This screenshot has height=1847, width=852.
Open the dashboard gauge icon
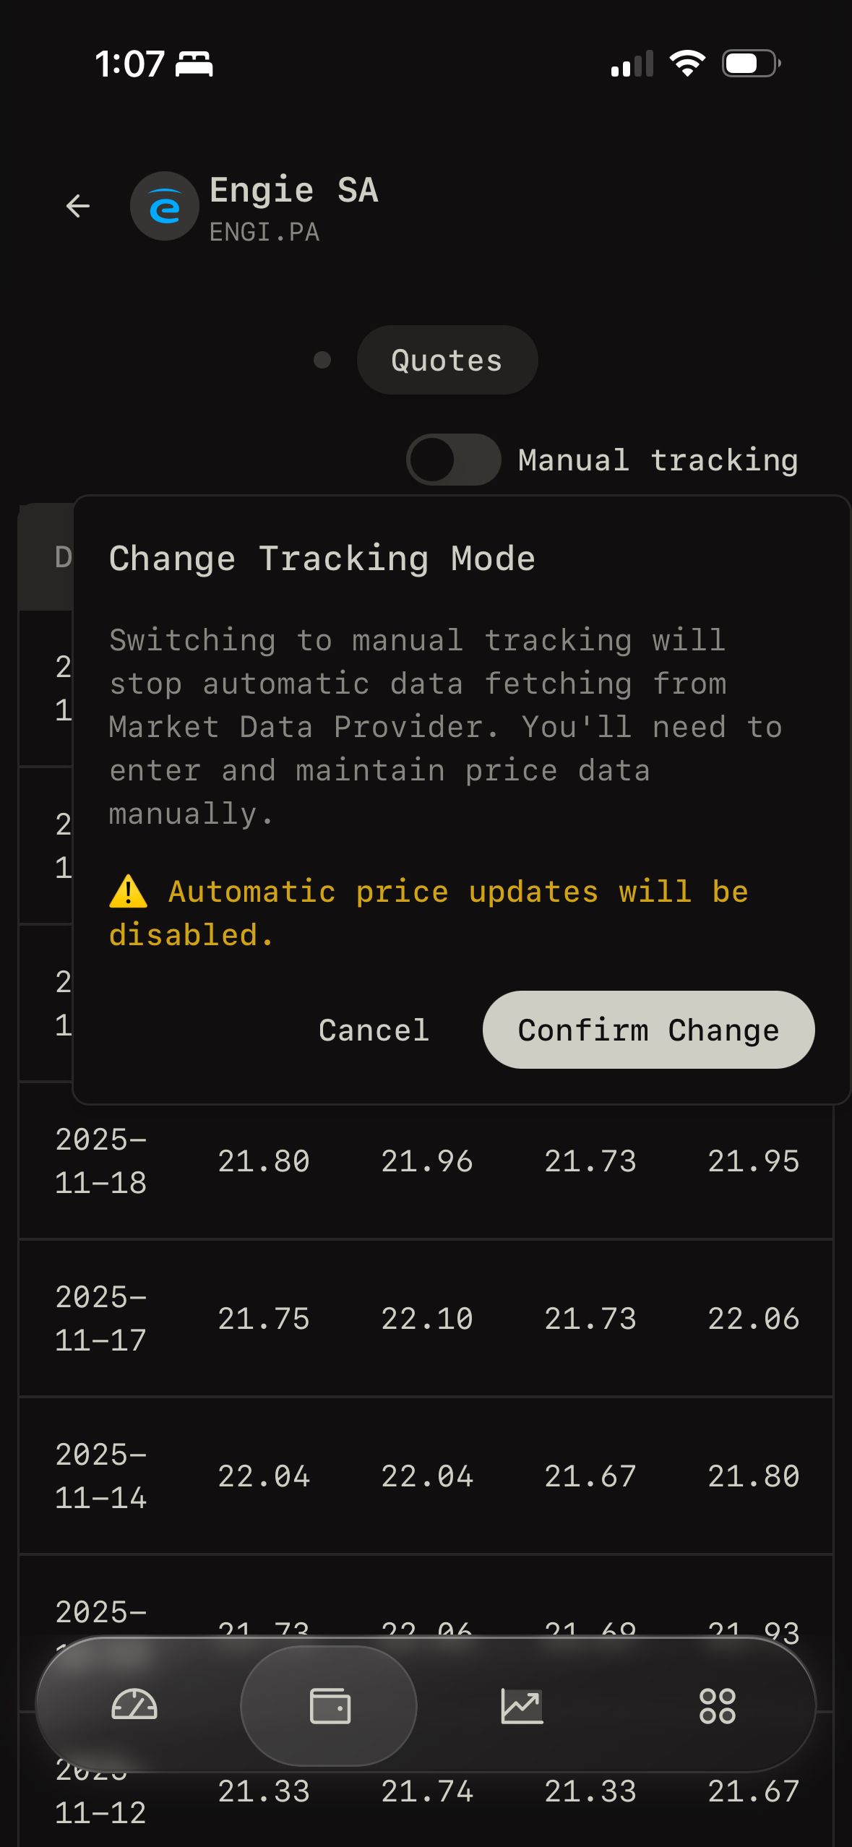click(134, 1705)
